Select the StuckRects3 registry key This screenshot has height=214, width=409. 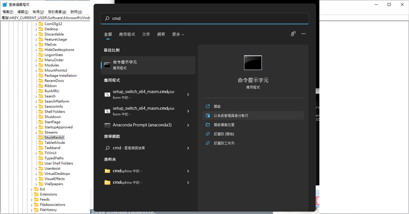[x=54, y=137]
